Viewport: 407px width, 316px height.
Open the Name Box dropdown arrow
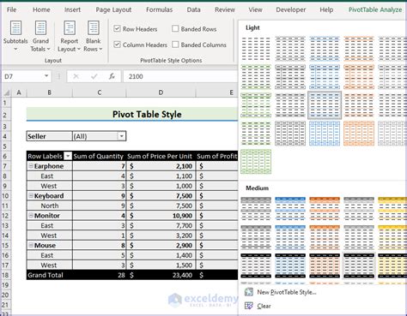coord(46,76)
